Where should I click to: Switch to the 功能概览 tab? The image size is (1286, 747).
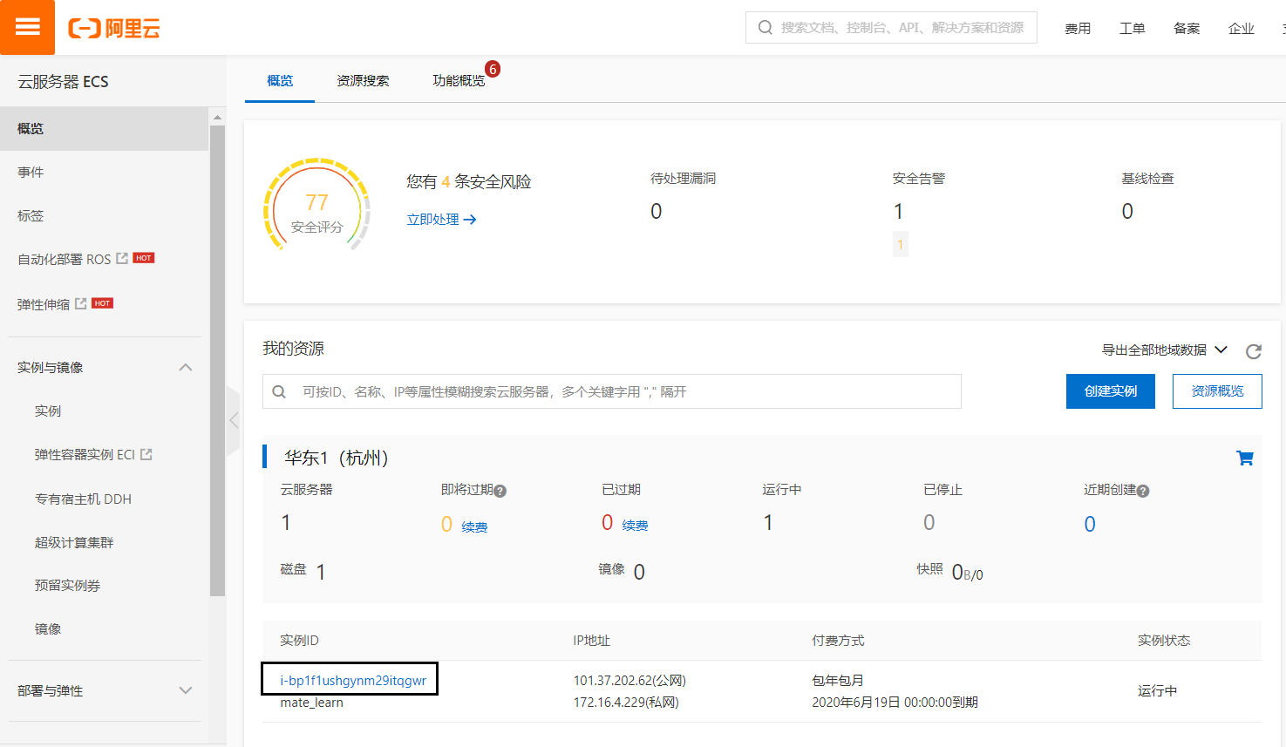tap(459, 80)
